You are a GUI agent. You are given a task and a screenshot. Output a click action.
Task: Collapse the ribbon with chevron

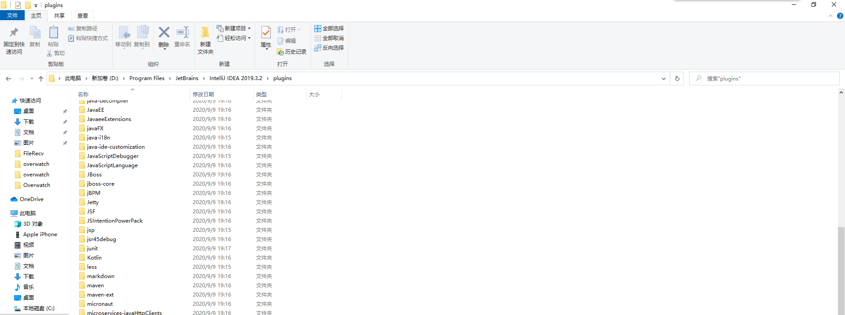pyautogui.click(x=830, y=16)
